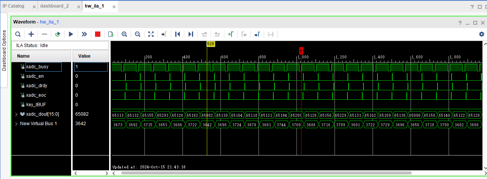Image resolution: width=487 pixels, height=179 pixels.
Task: Expand the xadc_dout[15:0] bus
Action: 16,114
